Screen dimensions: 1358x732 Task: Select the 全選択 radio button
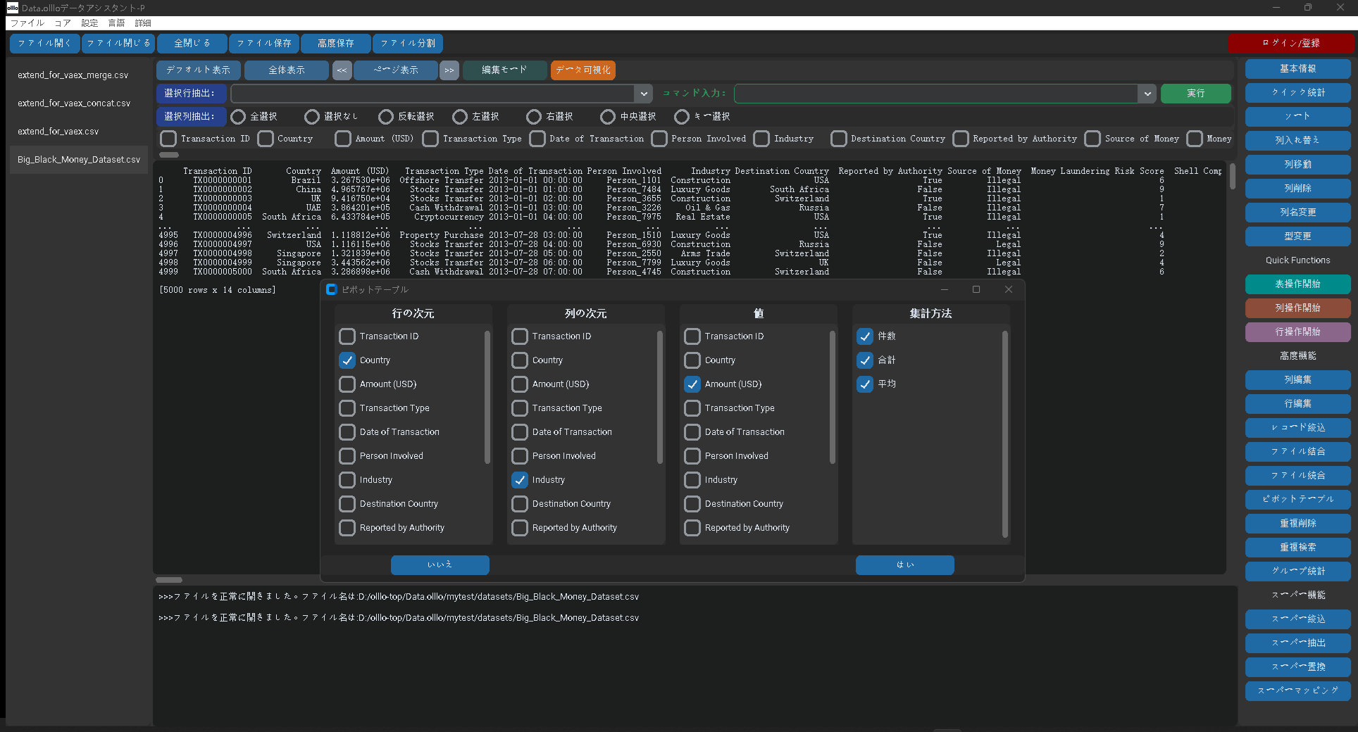pos(239,117)
